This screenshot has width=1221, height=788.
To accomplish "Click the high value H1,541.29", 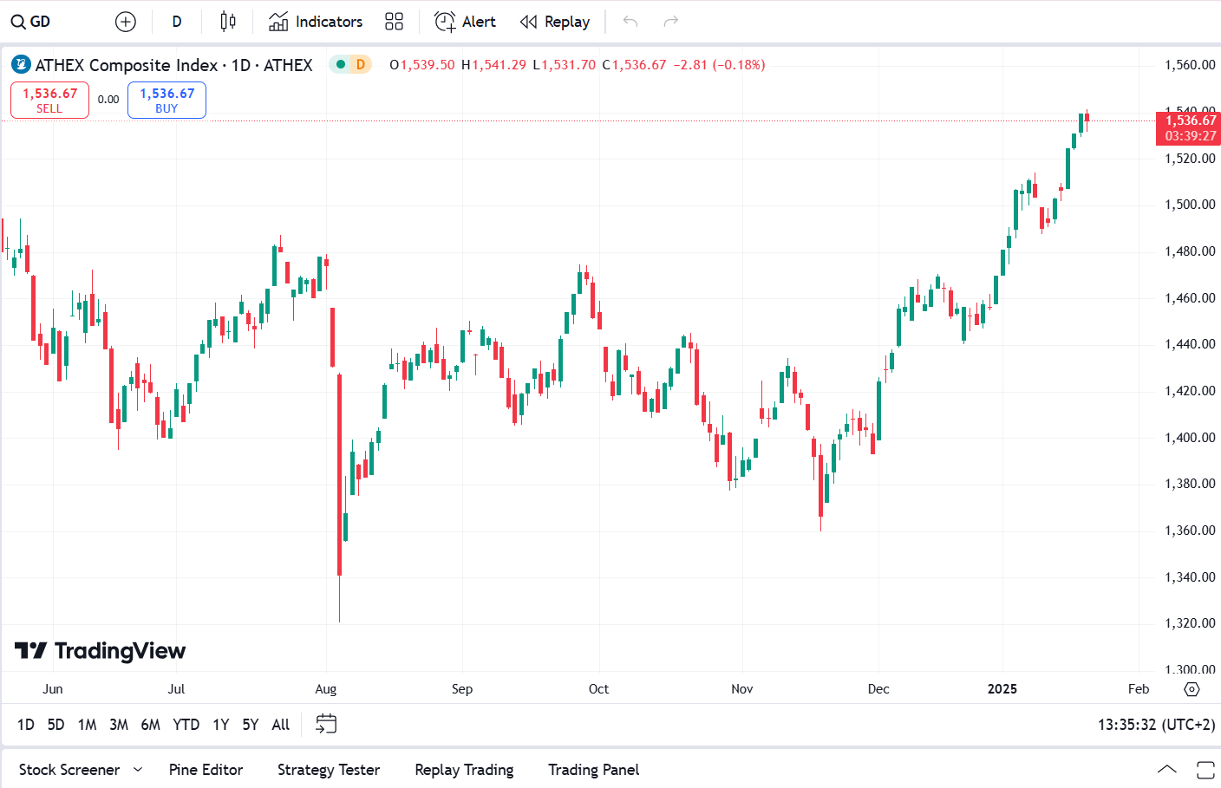I will point(493,65).
